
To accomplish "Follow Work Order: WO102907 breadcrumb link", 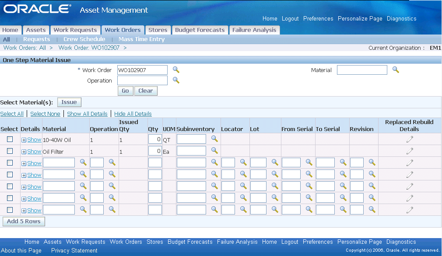I will 89,48.
